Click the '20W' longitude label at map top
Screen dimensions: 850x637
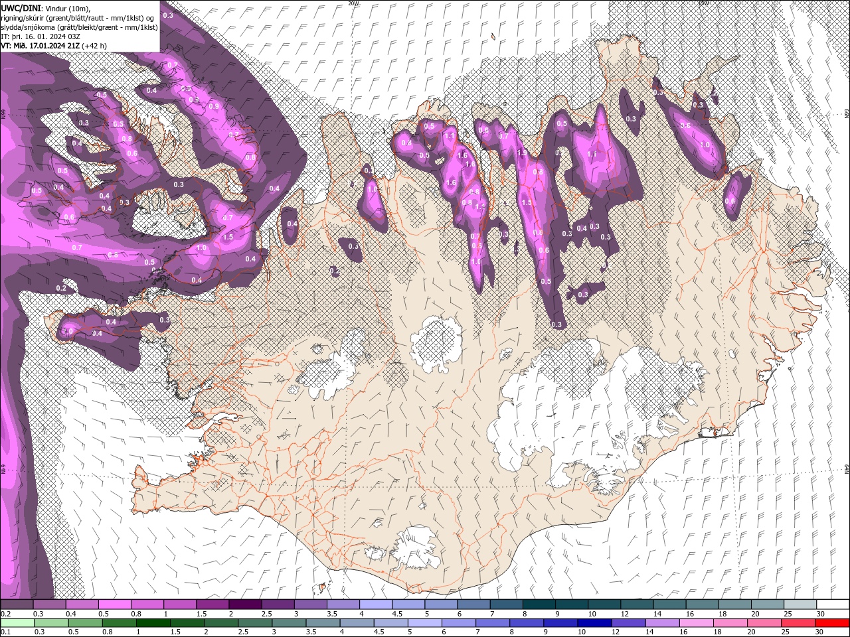tap(353, 3)
